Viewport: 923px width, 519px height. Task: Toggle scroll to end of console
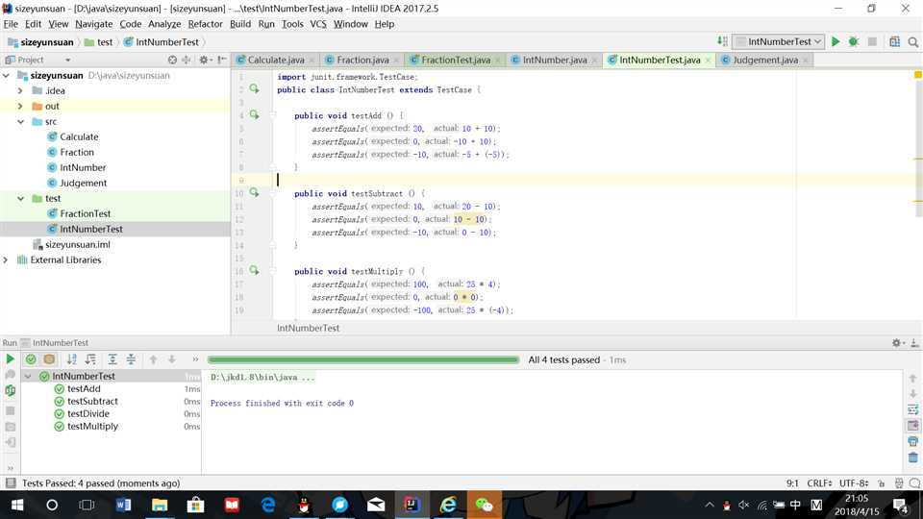(913, 426)
